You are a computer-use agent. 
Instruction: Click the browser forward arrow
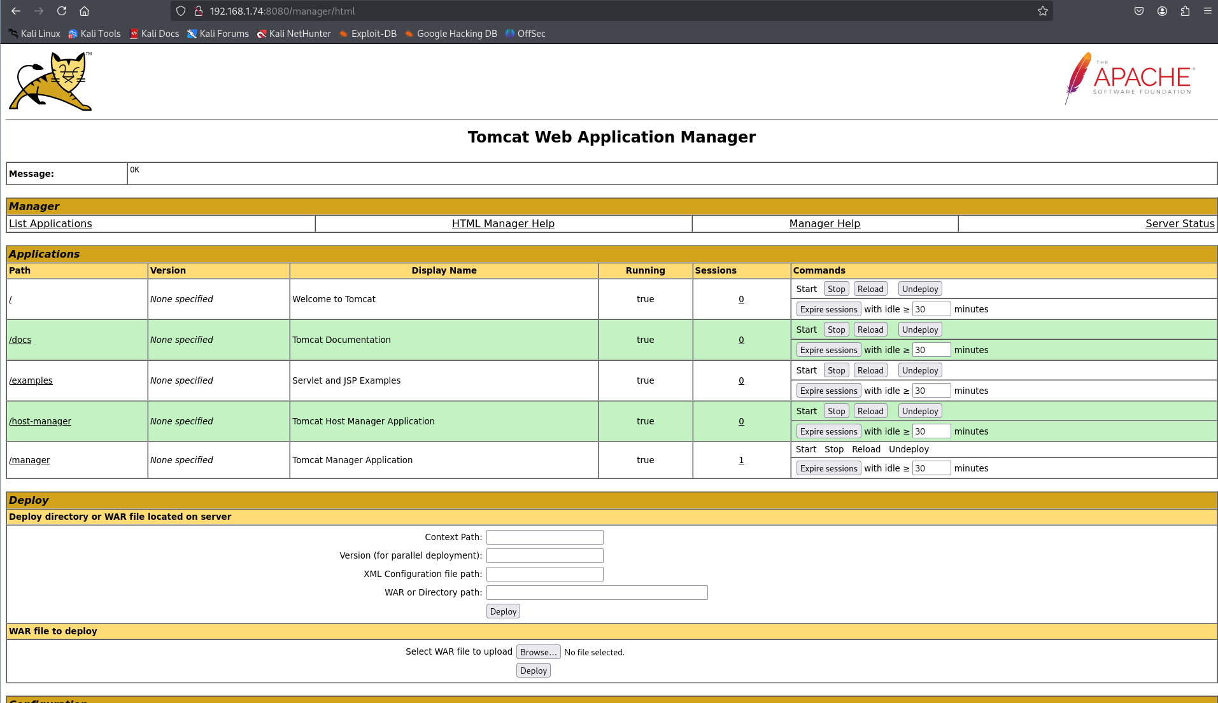click(39, 11)
